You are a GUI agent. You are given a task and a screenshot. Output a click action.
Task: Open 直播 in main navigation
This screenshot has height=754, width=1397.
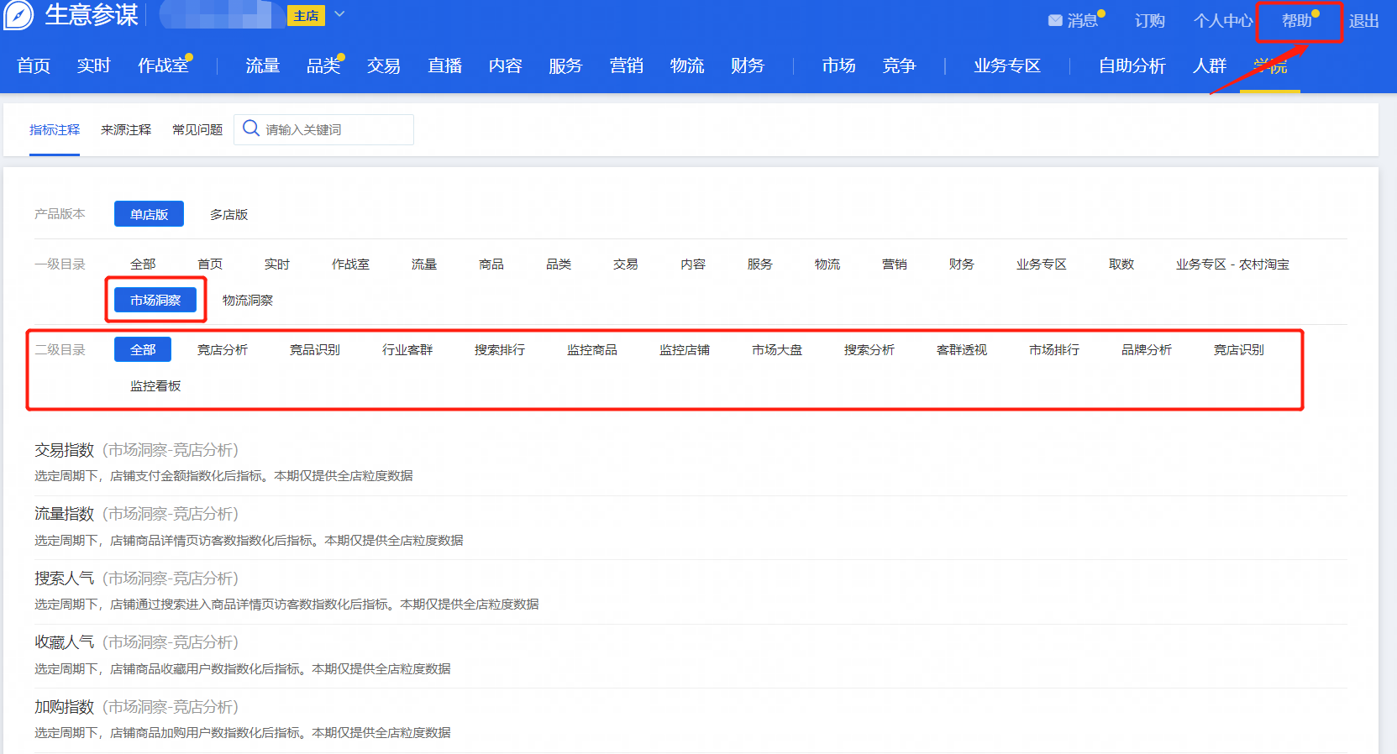[445, 65]
